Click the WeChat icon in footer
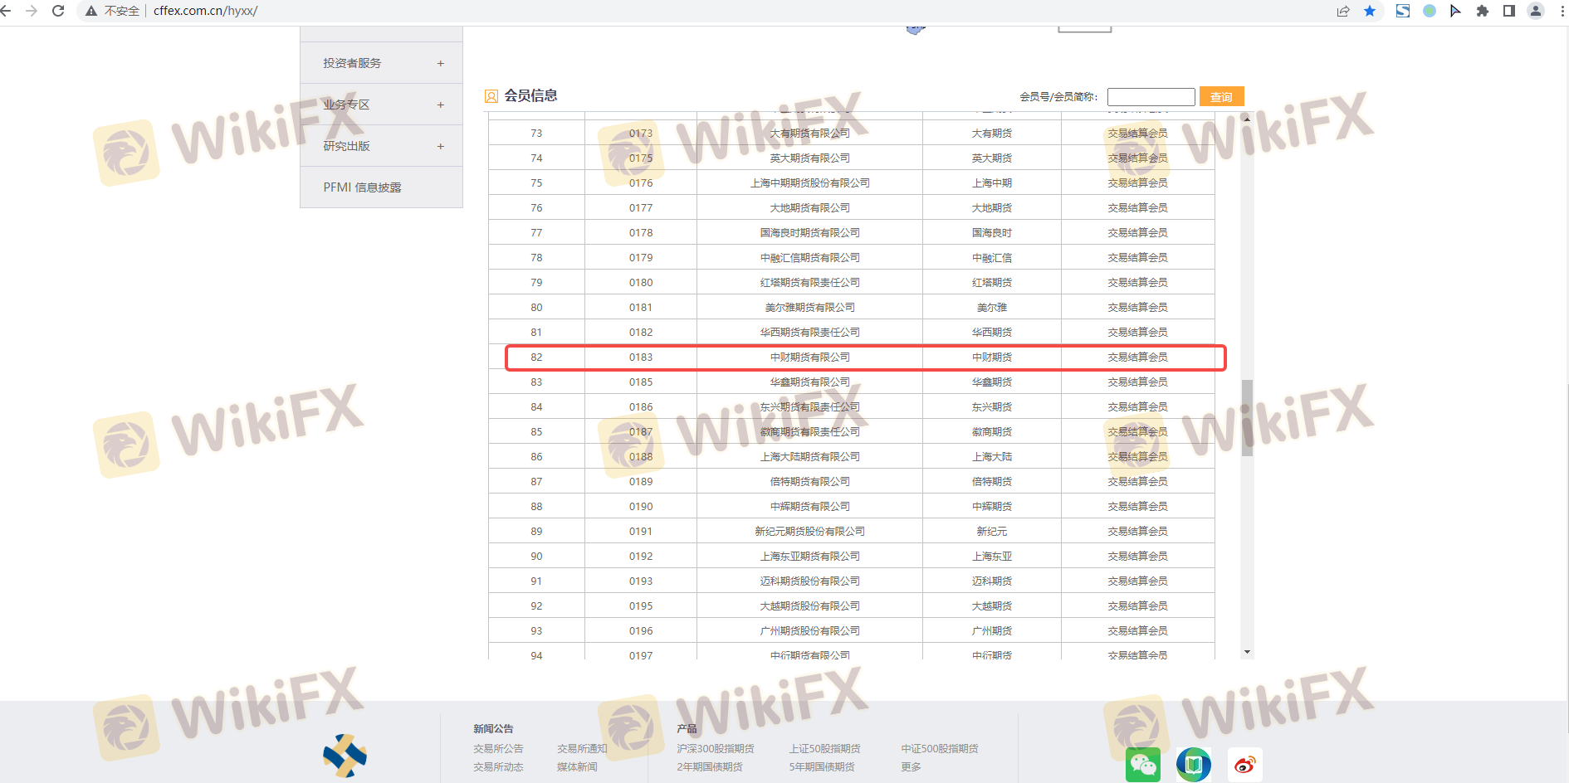The image size is (1569, 783). [x=1142, y=765]
